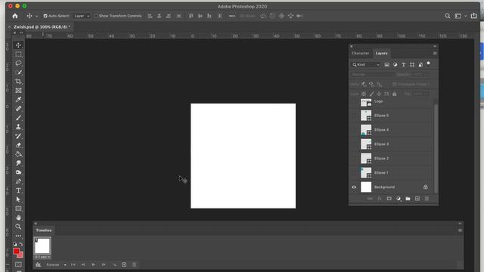Show the Ellipse 4 layer visibility
Screen dimensions: 484x272
(x=354, y=129)
